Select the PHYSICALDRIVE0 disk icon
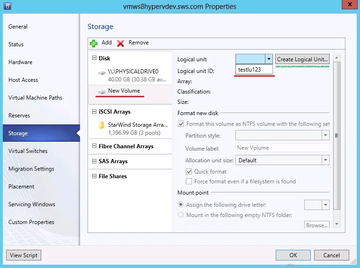The image size is (360, 268). point(102,72)
